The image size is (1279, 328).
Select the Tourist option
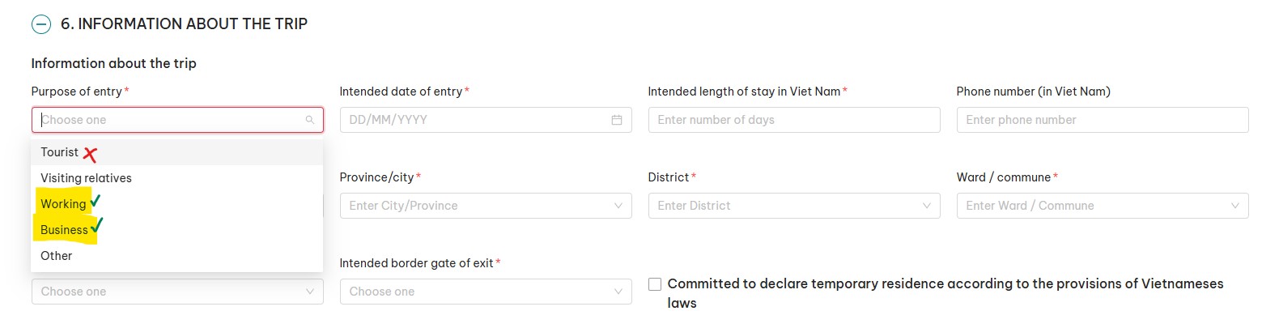[60, 152]
